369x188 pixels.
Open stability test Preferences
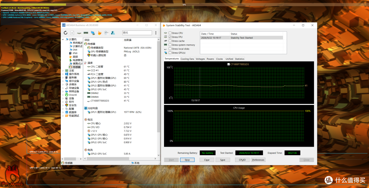[258, 160]
